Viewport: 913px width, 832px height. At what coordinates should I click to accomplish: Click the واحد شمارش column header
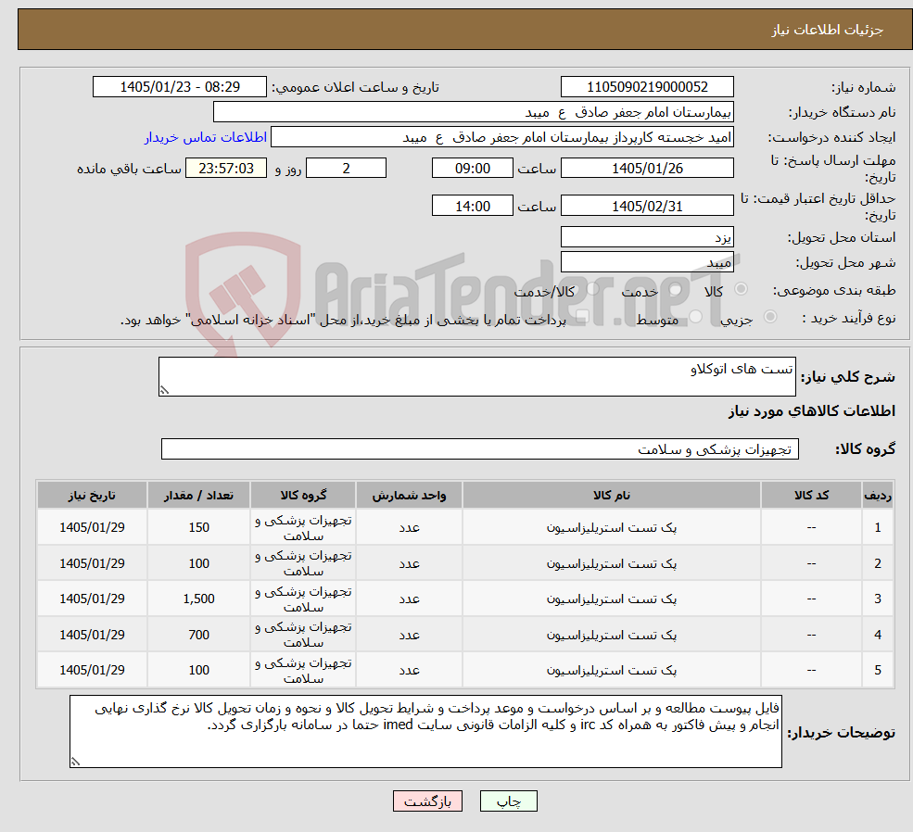(x=410, y=495)
